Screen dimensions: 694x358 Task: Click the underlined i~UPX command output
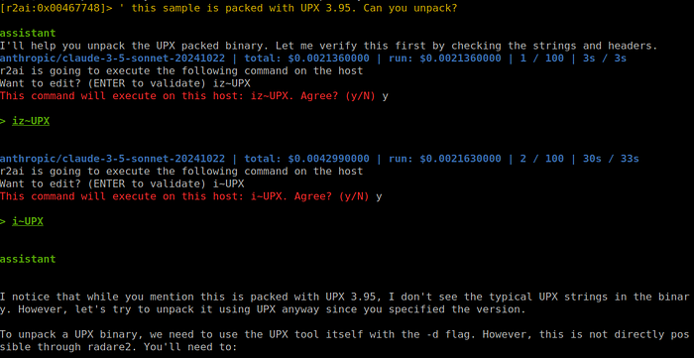[x=28, y=221]
